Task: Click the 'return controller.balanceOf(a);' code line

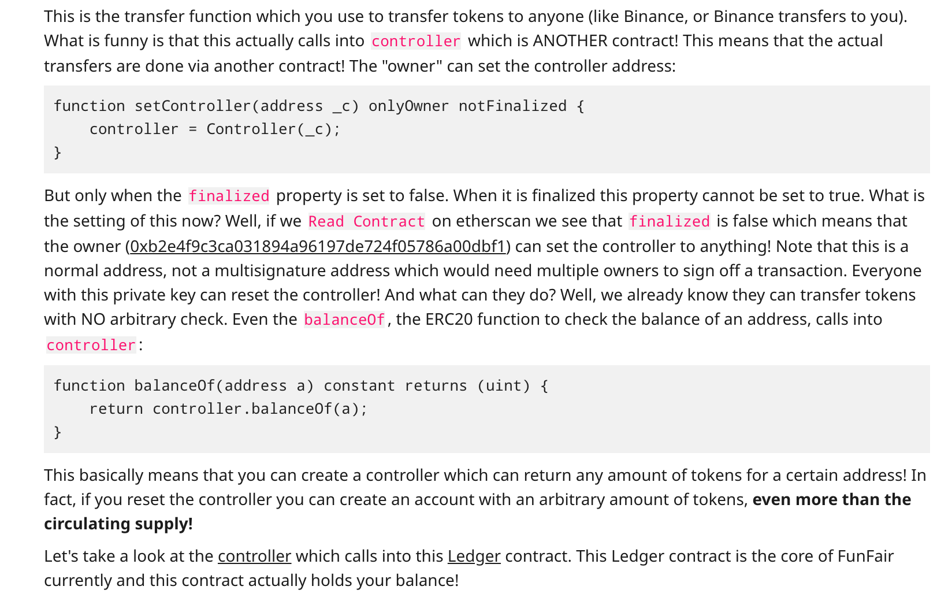Action: click(228, 409)
